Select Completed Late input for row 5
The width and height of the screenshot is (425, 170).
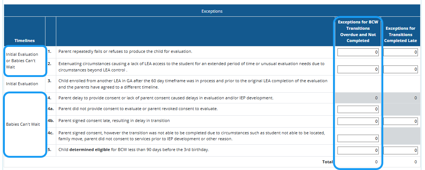tap(400, 151)
